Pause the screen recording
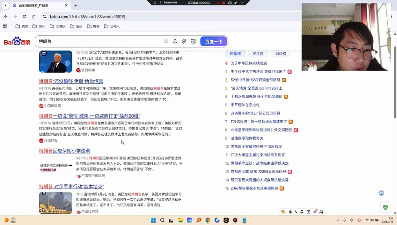 (218, 2)
